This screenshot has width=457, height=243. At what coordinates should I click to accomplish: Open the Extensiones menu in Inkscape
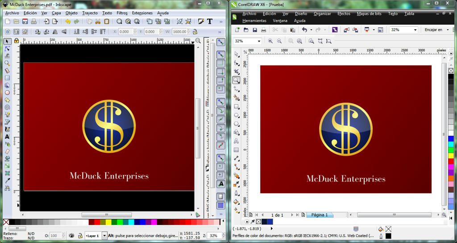[142, 13]
